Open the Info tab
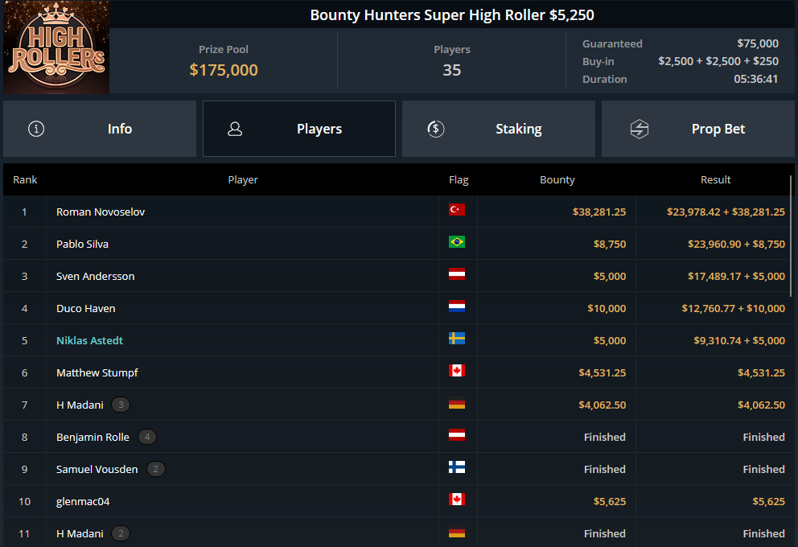Viewport: 798px width, 547px height. [x=100, y=129]
